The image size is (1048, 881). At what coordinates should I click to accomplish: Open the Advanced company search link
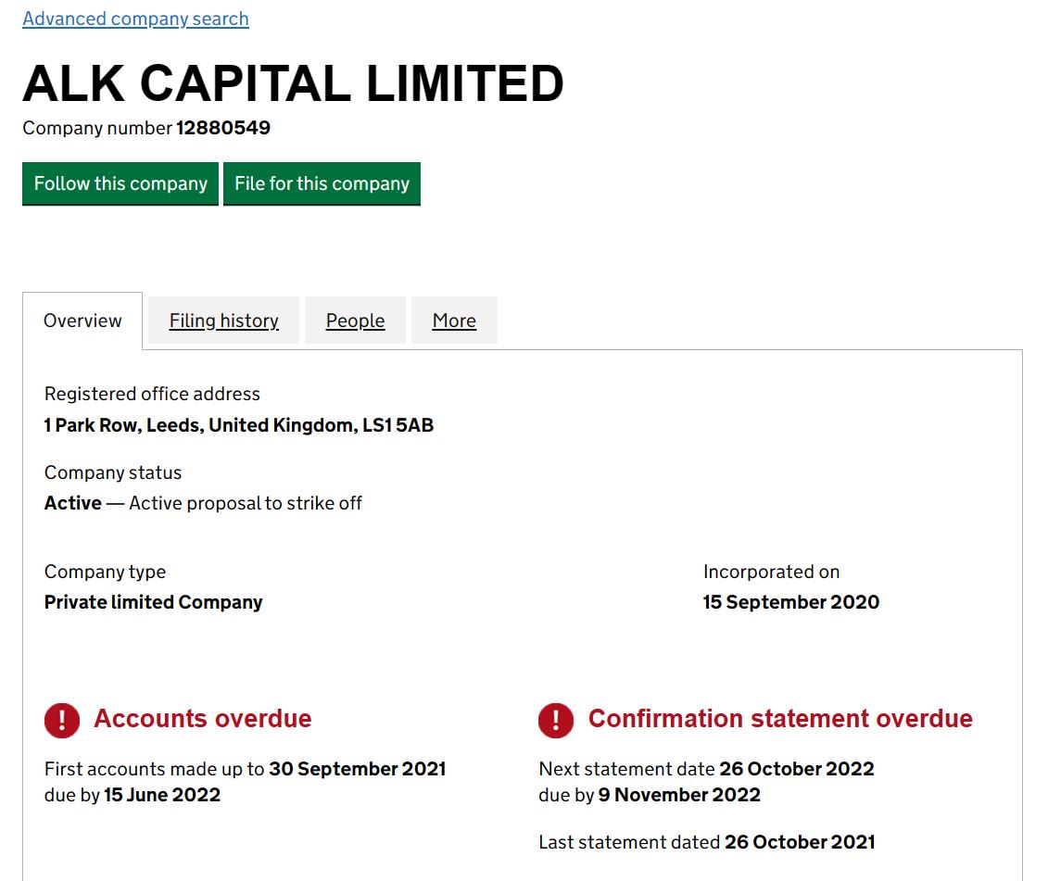click(x=135, y=19)
